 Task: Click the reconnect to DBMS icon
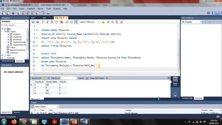(x=48, y=13)
